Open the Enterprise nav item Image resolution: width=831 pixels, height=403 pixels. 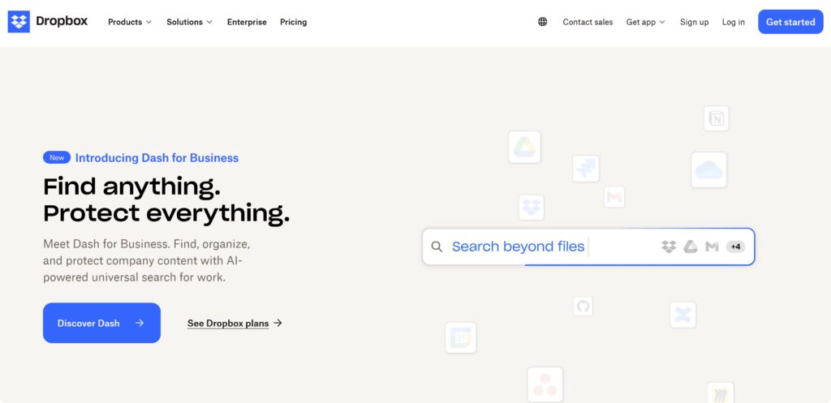(x=247, y=22)
